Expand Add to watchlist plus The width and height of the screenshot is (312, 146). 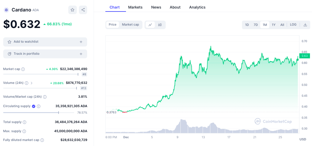81,42
